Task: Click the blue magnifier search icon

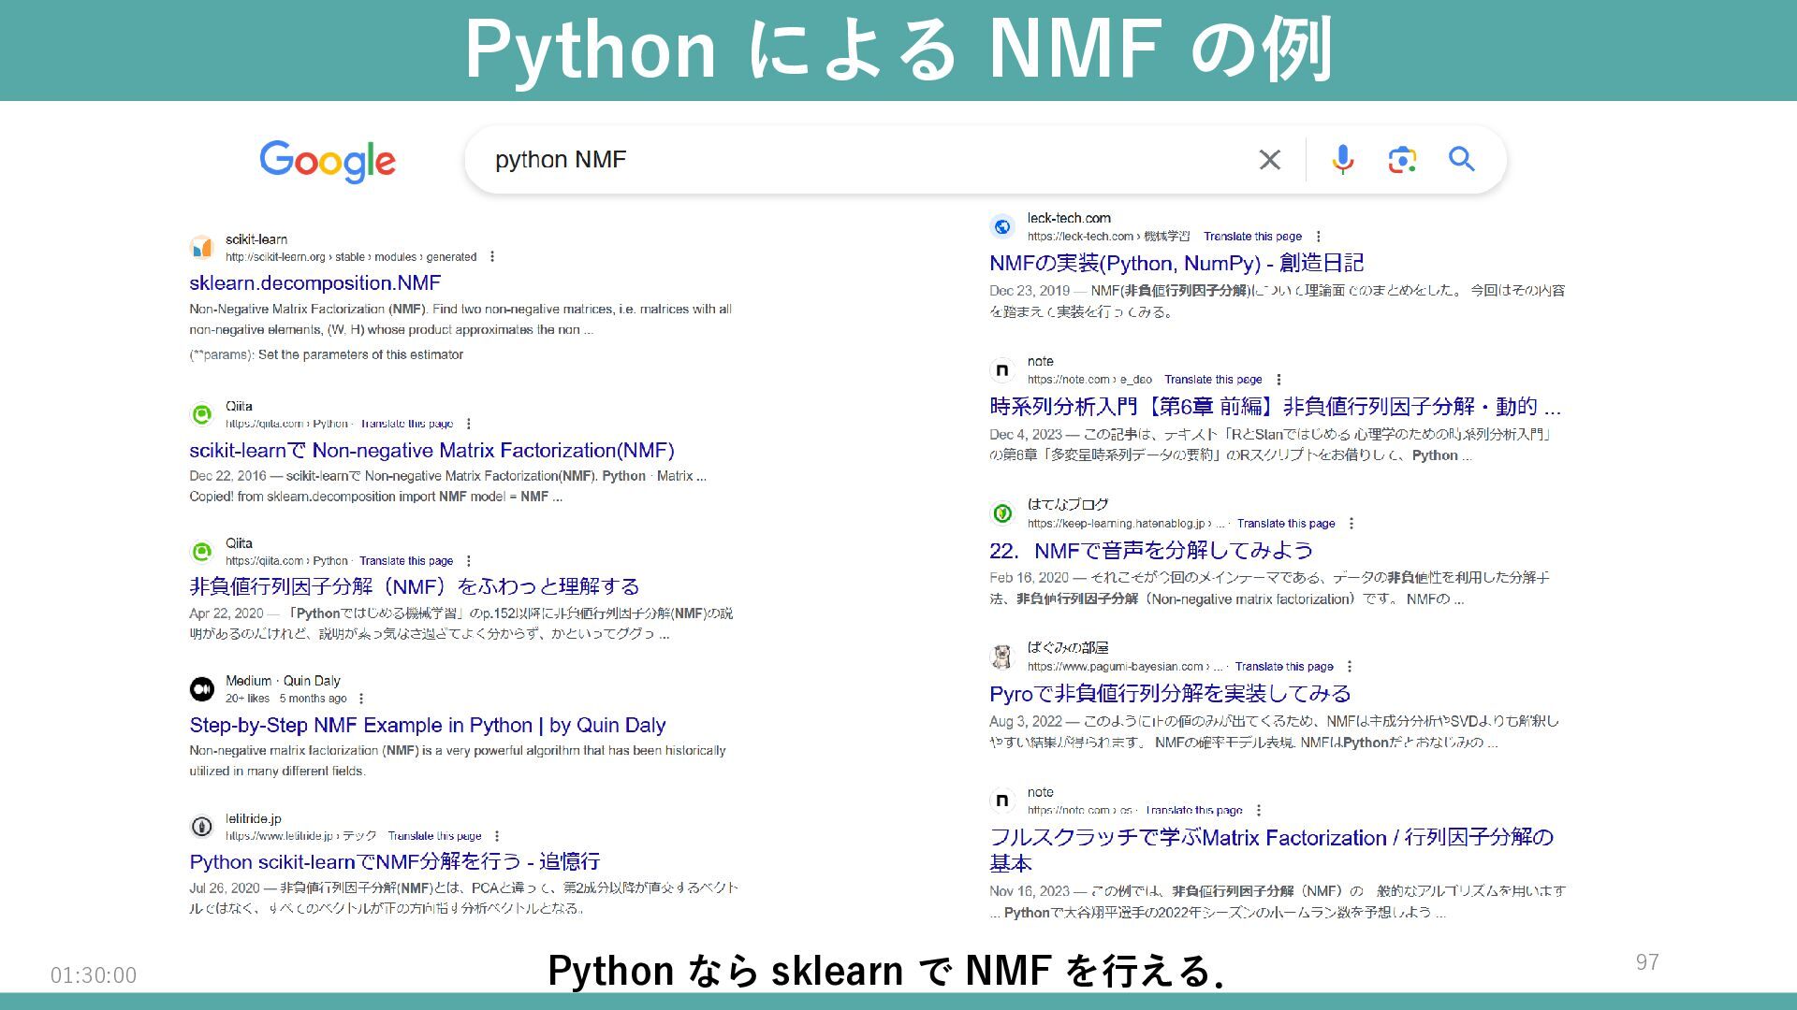Action: click(1461, 160)
